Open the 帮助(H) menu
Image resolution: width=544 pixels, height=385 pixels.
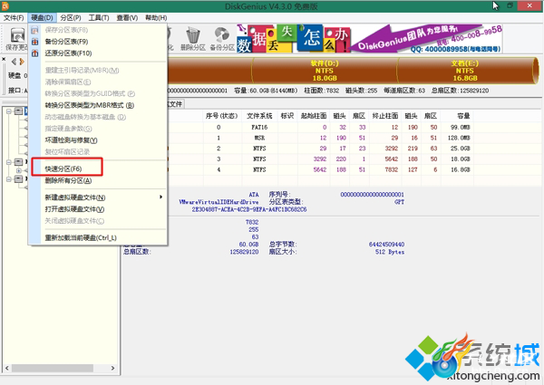click(156, 18)
